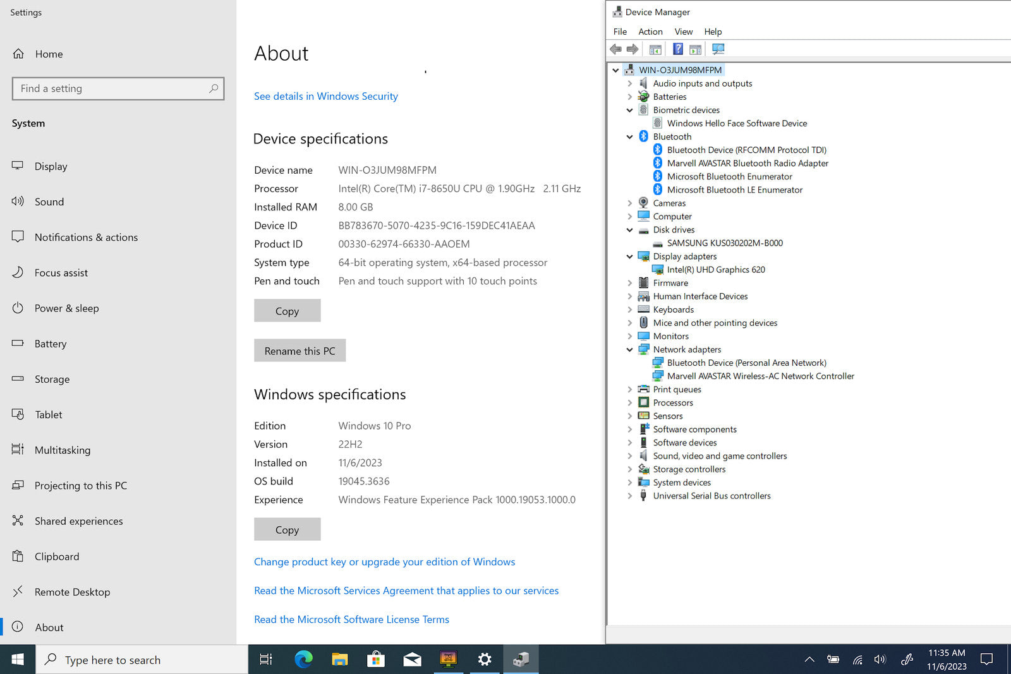This screenshot has width=1011, height=674.
Task: Open Microsoft Services Agreement link
Action: point(406,591)
